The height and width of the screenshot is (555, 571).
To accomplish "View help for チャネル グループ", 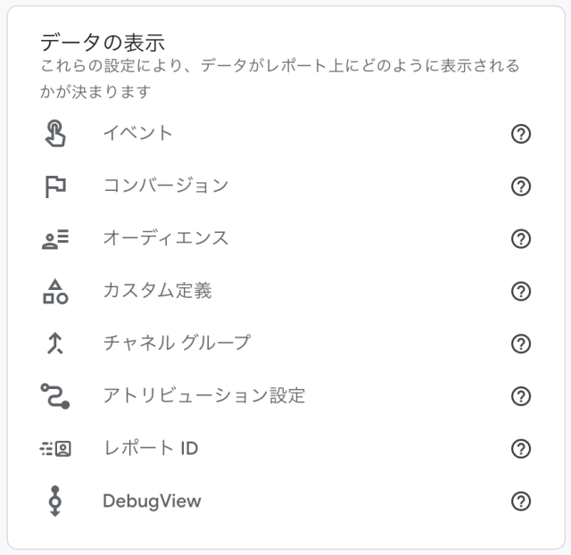I will (x=521, y=344).
